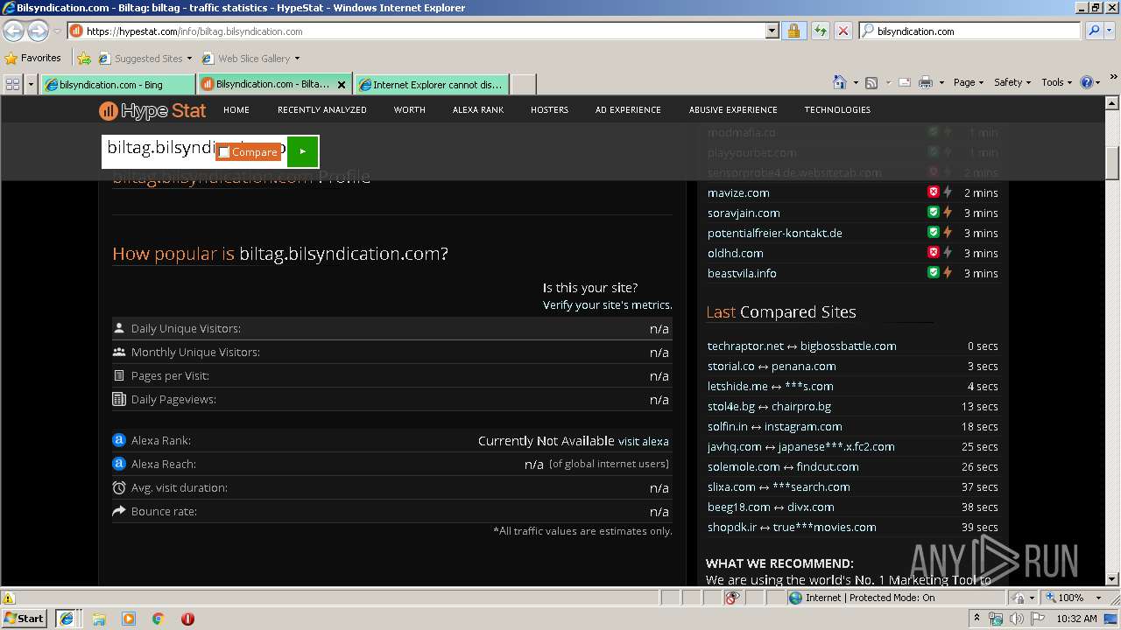The height and width of the screenshot is (630, 1121).
Task: Click the bilsyndication.com search box
Action: [x=970, y=31]
